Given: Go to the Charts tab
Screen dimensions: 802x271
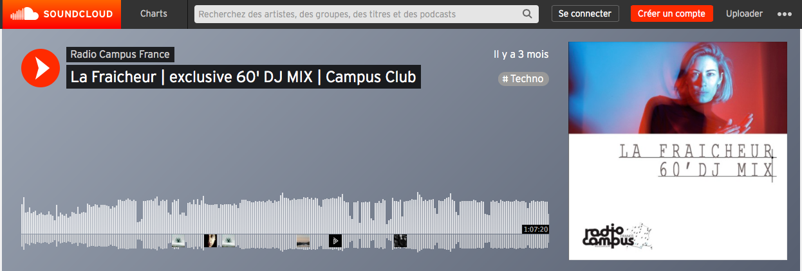Looking at the screenshot, I should tap(154, 14).
